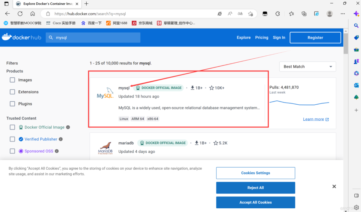Expand the Edge sidebar panel toggle

(356, 196)
